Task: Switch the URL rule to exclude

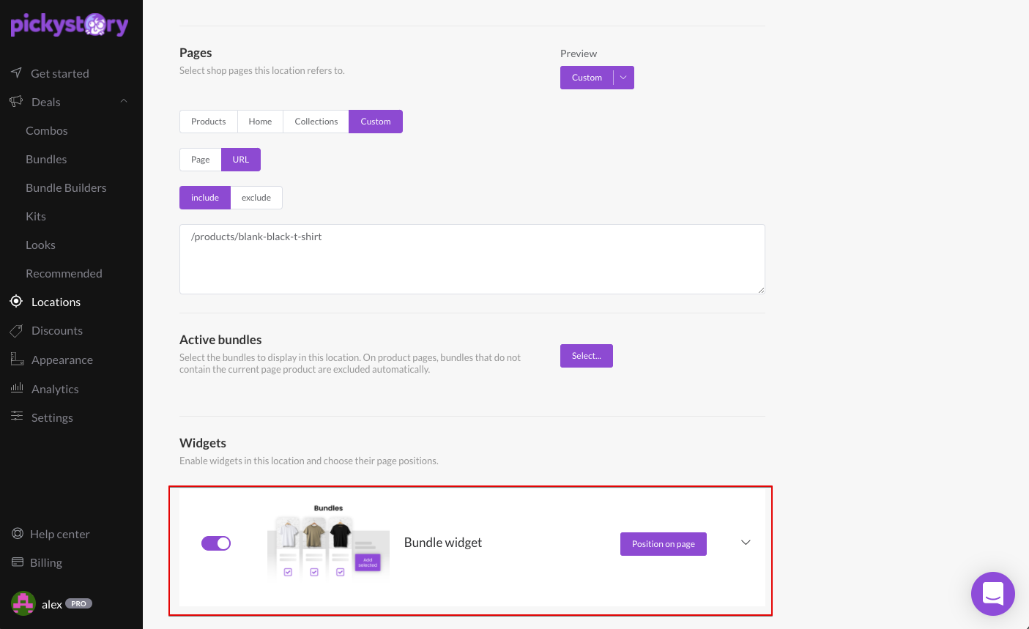Action: coord(256,198)
